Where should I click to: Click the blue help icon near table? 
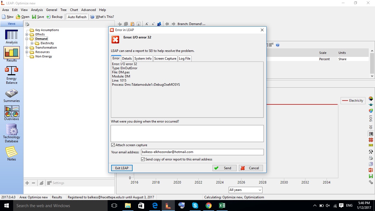[278, 45]
